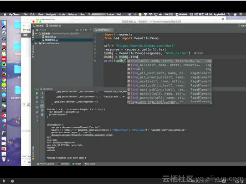247x186 pixels.
Task: Click Hide Project panel icon
Action: (91, 30)
